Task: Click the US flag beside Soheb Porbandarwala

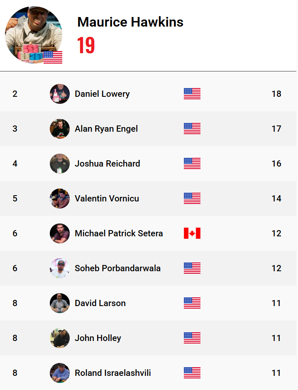Action: [x=192, y=268]
